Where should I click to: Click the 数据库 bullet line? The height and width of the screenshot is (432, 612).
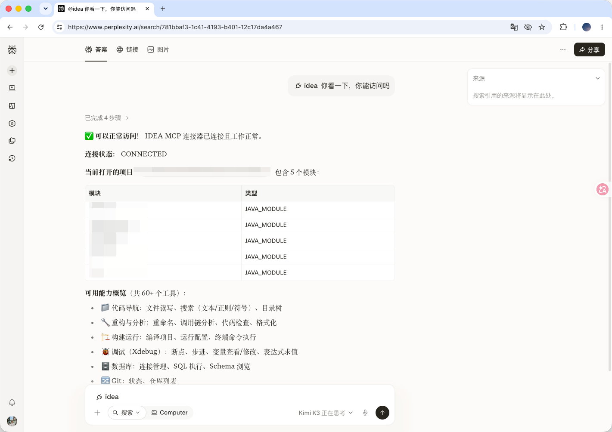coord(176,367)
